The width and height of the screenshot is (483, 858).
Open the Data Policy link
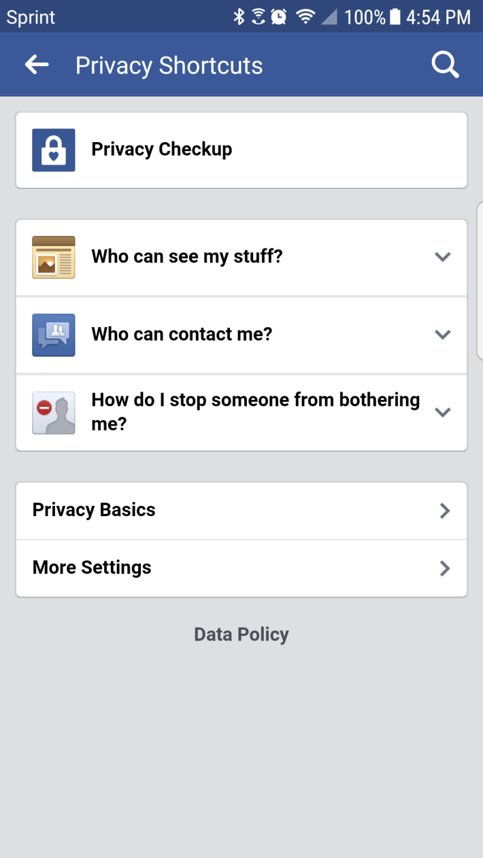(x=241, y=634)
